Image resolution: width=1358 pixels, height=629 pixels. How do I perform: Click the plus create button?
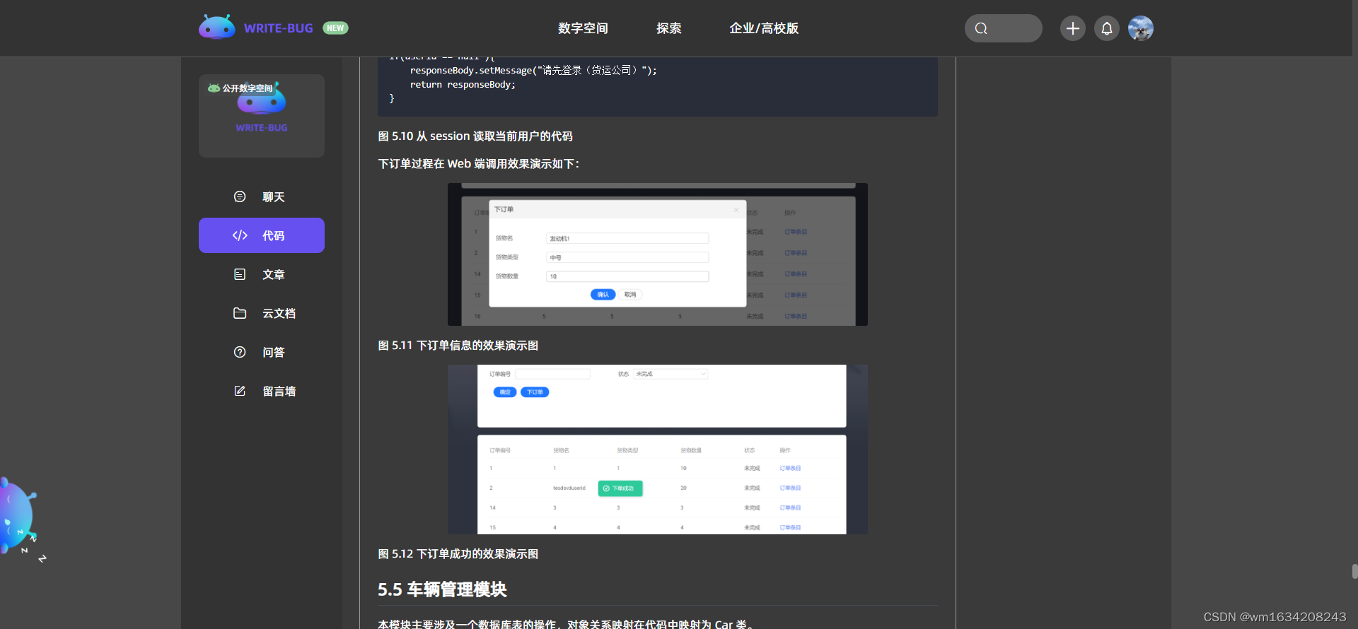[x=1073, y=28]
